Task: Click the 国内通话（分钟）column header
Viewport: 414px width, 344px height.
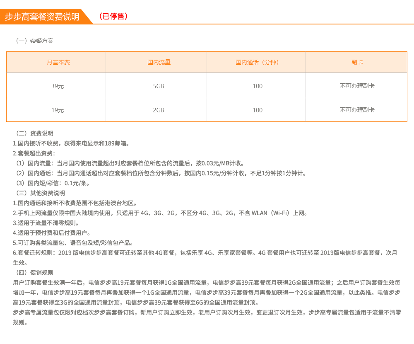Action: pyautogui.click(x=257, y=62)
